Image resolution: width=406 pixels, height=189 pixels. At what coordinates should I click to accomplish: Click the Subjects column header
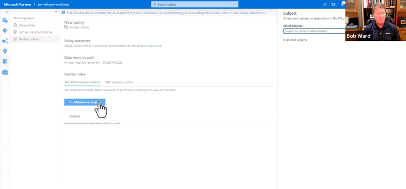coord(75,116)
